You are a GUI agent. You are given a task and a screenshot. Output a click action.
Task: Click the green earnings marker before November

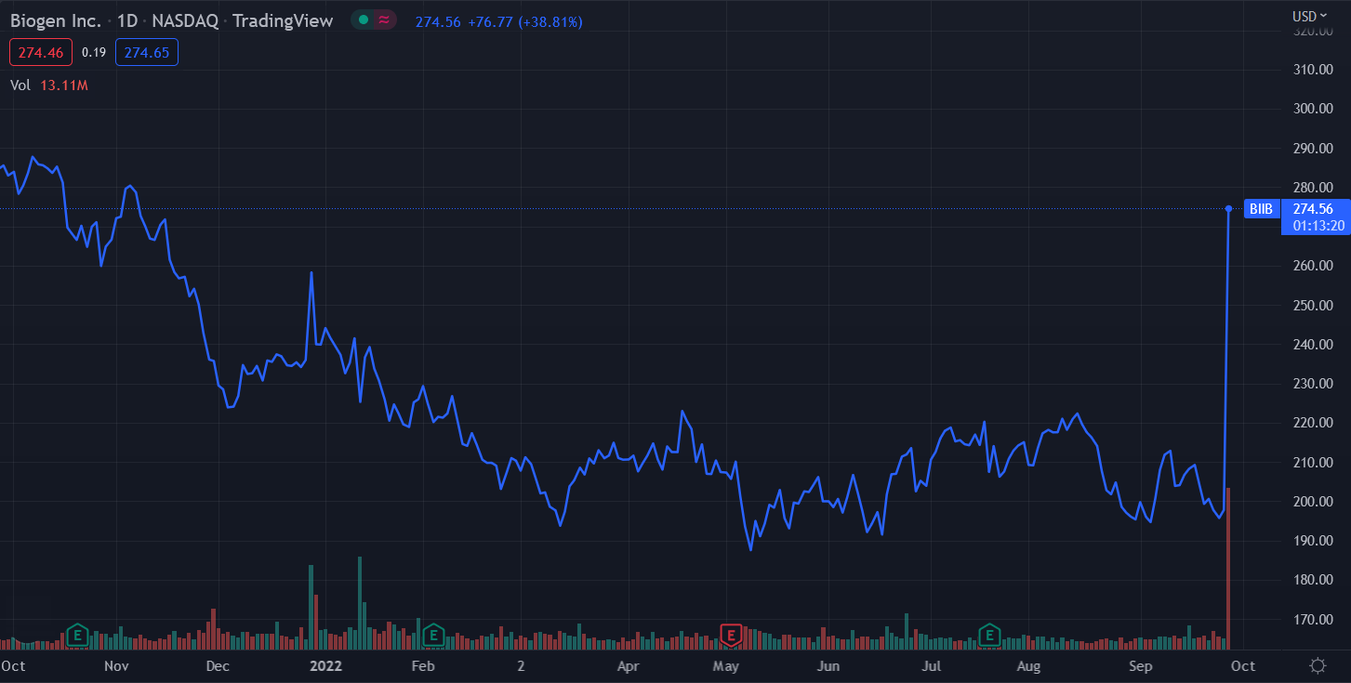coord(78,636)
